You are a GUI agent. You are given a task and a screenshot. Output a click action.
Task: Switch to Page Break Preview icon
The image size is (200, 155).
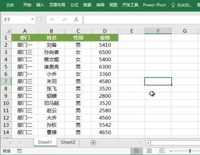[162, 151]
